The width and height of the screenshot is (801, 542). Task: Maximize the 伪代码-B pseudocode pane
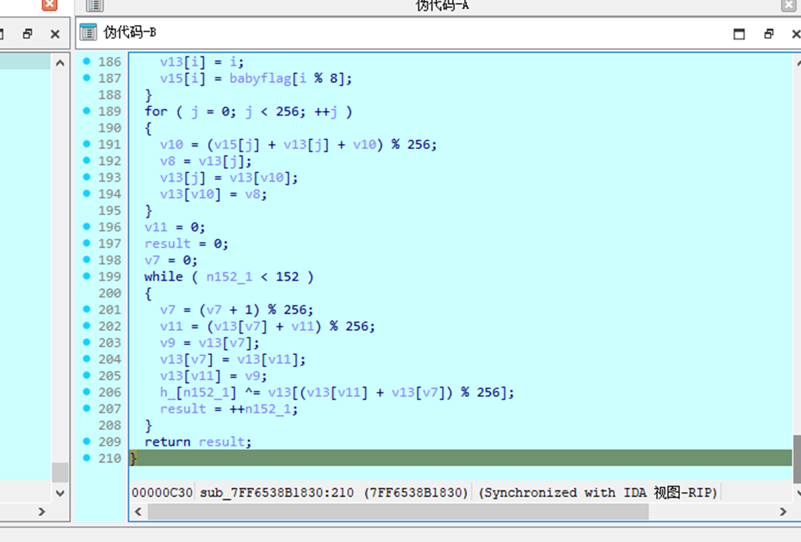click(739, 33)
